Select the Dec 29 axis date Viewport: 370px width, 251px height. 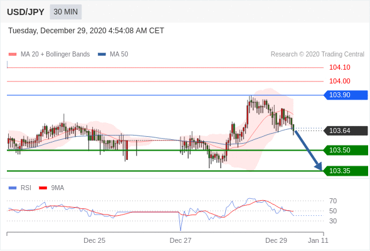(276, 240)
